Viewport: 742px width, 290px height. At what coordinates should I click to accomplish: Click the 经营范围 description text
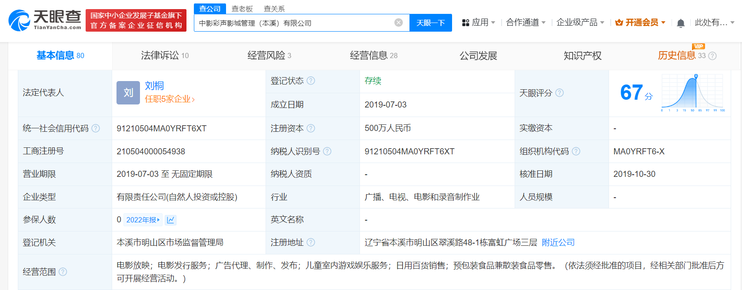(x=420, y=272)
